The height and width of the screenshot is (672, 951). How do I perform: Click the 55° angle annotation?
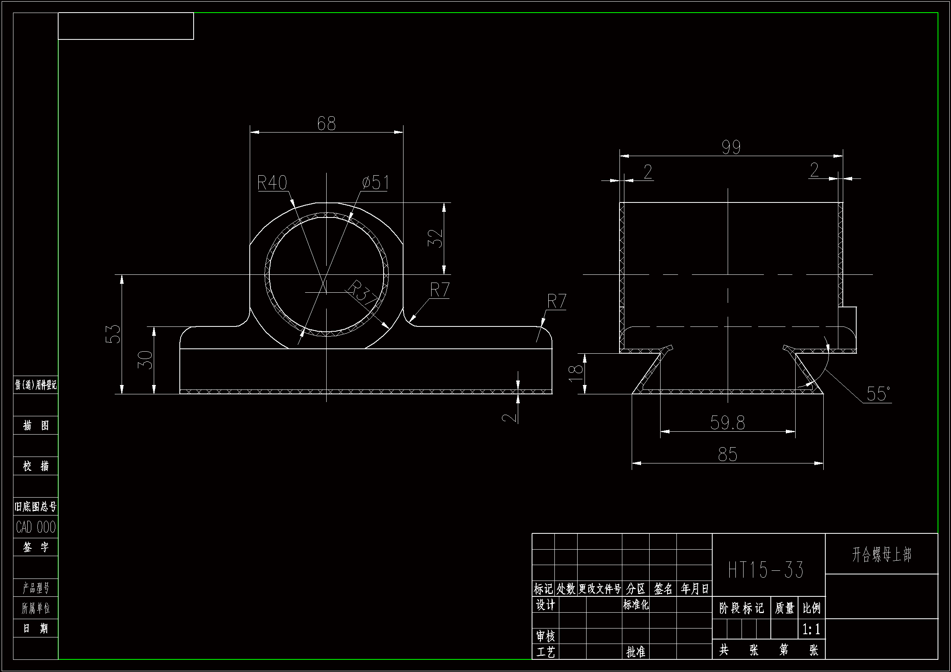pyautogui.click(x=878, y=394)
